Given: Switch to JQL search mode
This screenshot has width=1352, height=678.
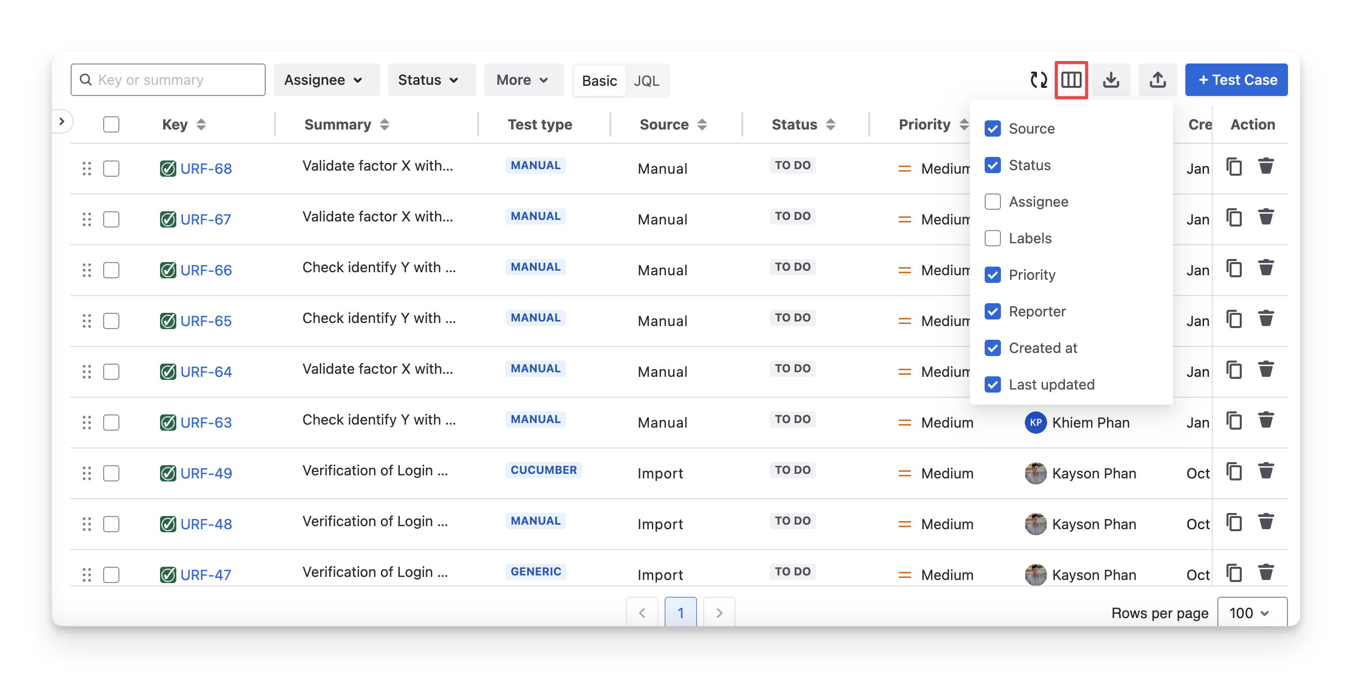Looking at the screenshot, I should 646,81.
